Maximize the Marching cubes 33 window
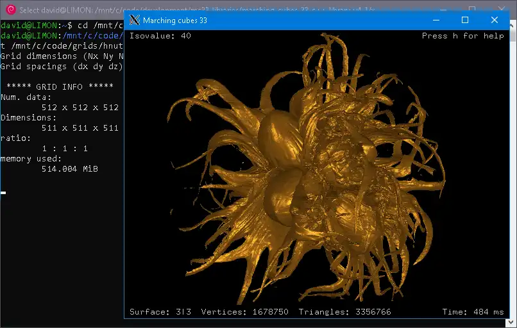The image size is (517, 328). point(465,20)
